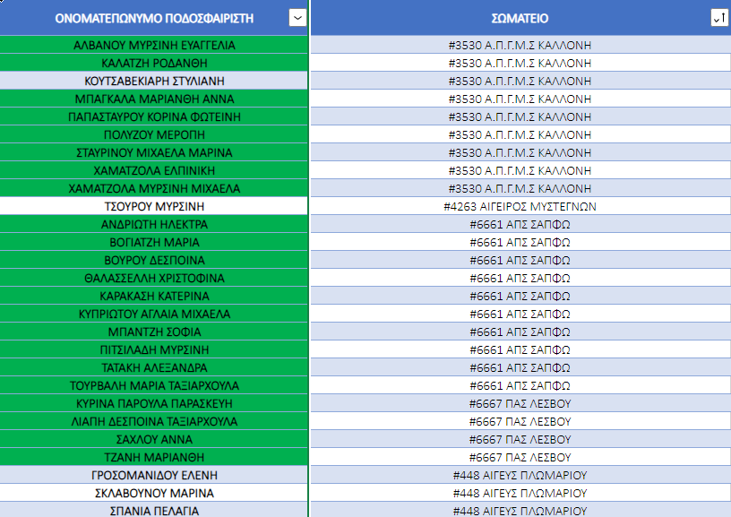Click cell ΤΟΥΡΒΑΛΗ ΜΑΡΙΑ ΤΑΞΙΑΡΧΟΥΛΑ

pyautogui.click(x=154, y=386)
